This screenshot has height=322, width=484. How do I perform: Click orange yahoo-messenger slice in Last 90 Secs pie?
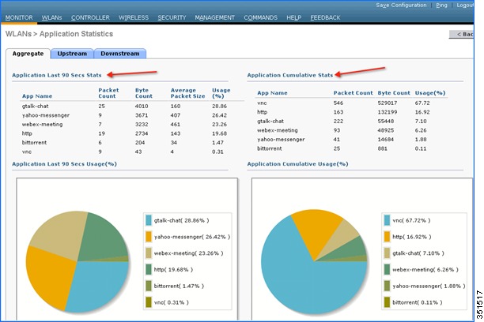(x=49, y=275)
